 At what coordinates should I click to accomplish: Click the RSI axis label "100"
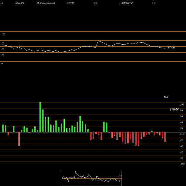3,34
